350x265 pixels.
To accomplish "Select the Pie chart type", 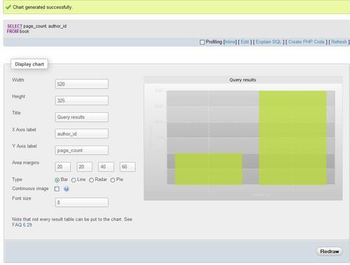I will (113, 180).
